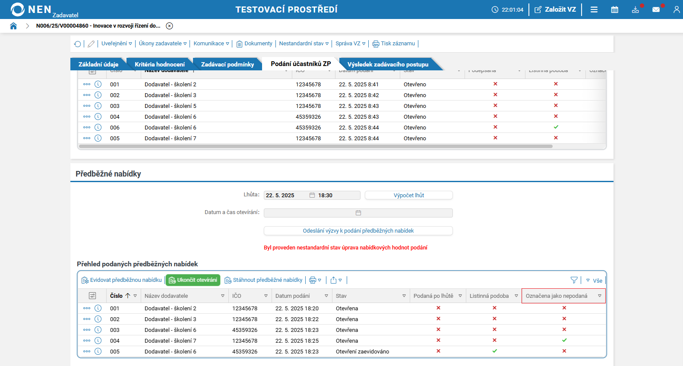The image size is (683, 366).
Task: Click Evidovat předběžnou nabídku
Action: [x=122, y=280]
